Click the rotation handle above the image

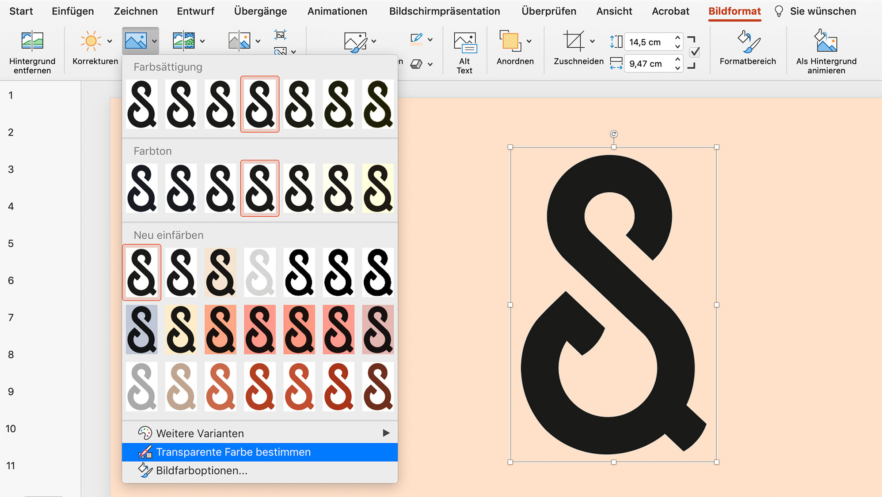point(614,134)
